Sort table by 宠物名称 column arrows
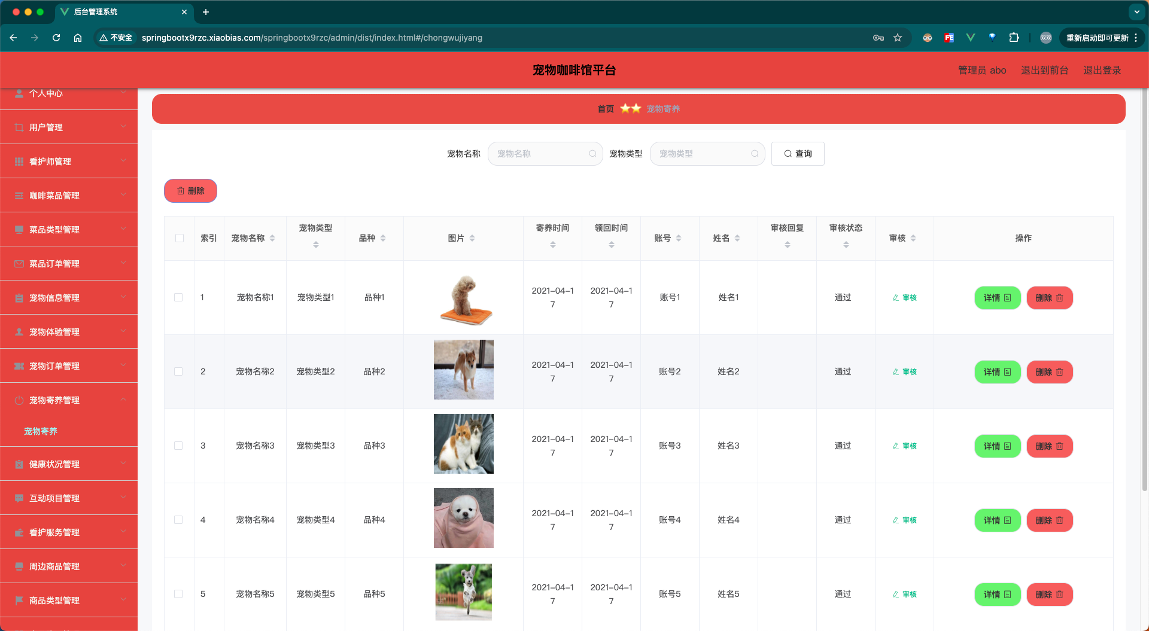1149x631 pixels. tap(272, 238)
